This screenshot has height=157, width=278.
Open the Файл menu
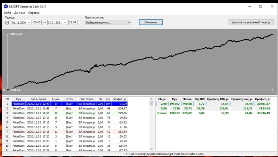tap(7, 13)
